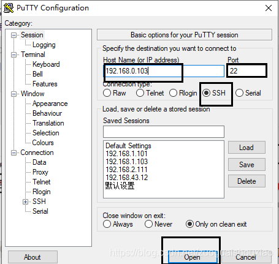
Task: Select the 默认设置 saved session
Action: [x=120, y=186]
